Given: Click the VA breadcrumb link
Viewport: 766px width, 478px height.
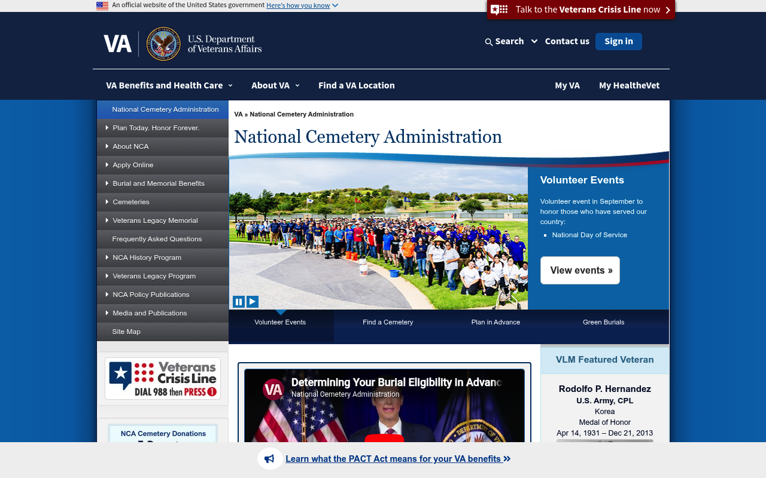Looking at the screenshot, I should 238,114.
